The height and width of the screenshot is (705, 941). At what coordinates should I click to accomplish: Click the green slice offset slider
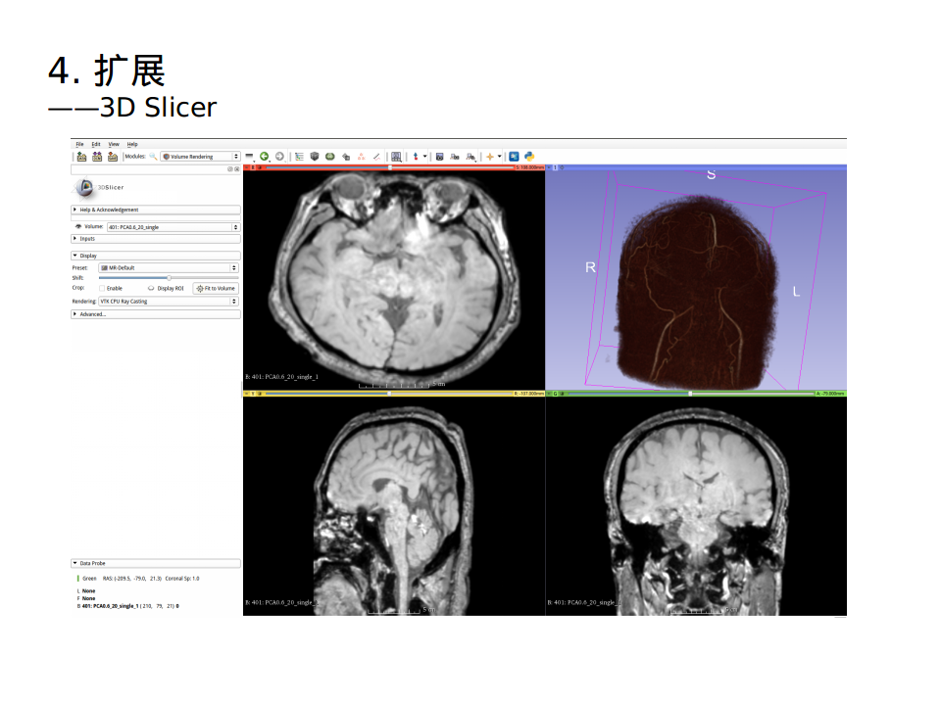click(690, 394)
